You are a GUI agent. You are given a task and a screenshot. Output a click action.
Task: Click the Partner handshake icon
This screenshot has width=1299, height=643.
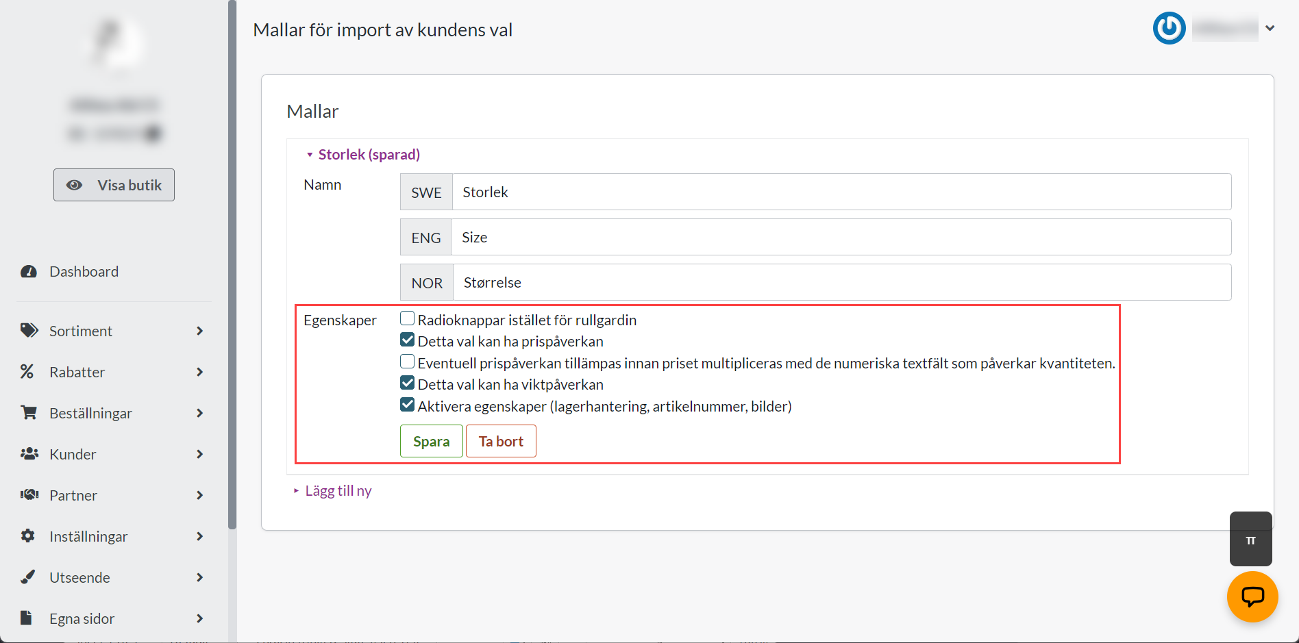point(29,495)
